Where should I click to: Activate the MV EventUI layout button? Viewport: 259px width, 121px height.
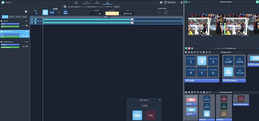point(229,71)
